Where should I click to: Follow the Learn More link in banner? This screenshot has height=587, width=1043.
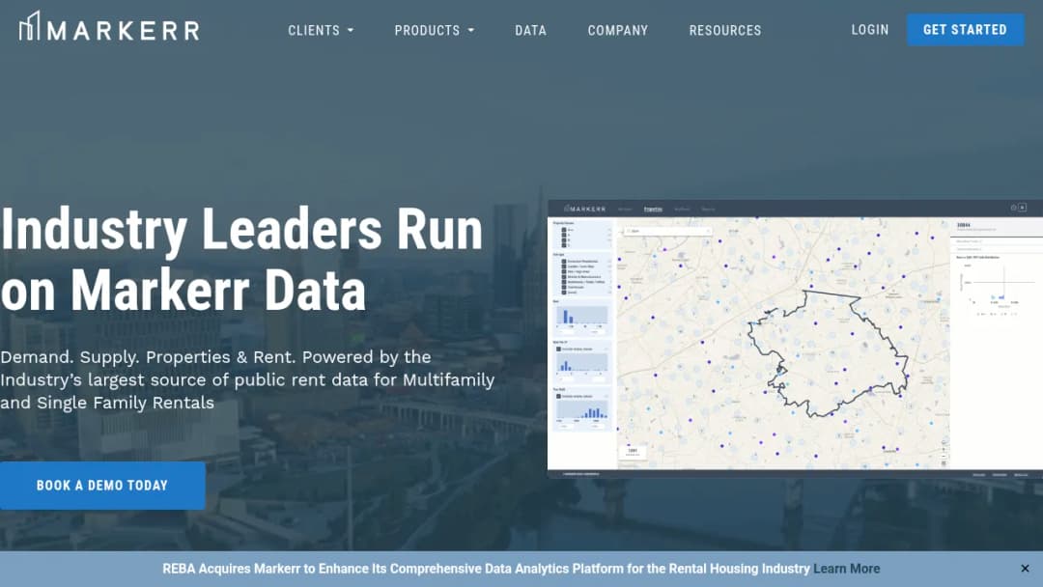846,569
